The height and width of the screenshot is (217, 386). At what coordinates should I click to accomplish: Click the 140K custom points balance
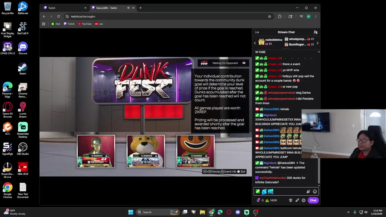271,200
